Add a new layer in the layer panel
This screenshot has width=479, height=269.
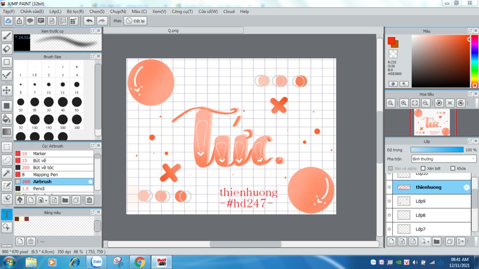[392, 241]
